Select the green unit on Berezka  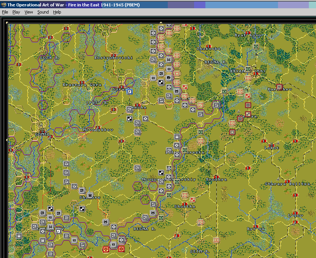185,150
